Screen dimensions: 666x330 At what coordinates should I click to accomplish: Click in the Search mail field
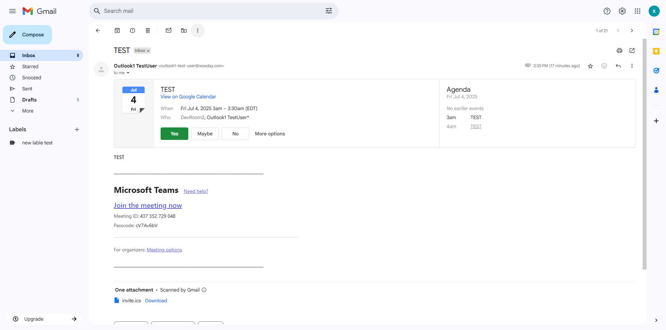coord(214,11)
